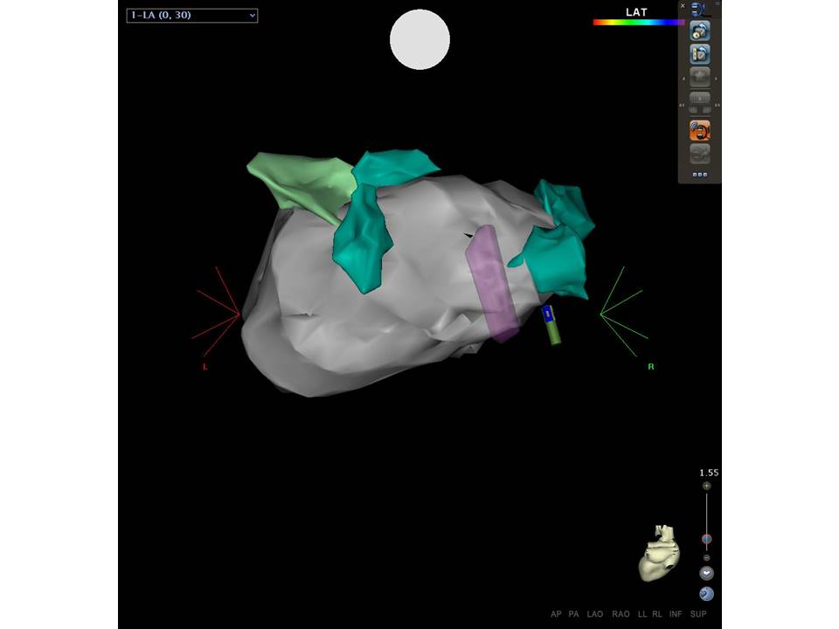This screenshot has height=629, width=839.
Task: Click the heart icon button below zoom slider
Action: [x=706, y=573]
